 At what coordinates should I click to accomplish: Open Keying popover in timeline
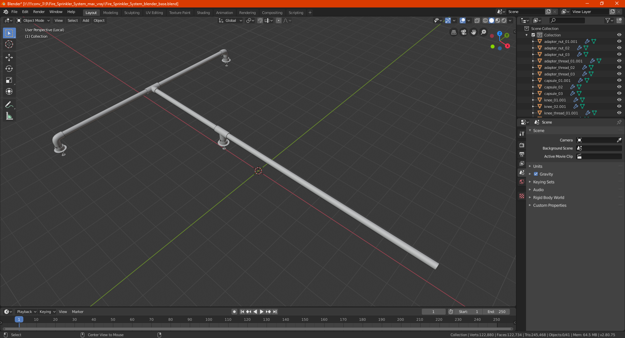(47, 312)
